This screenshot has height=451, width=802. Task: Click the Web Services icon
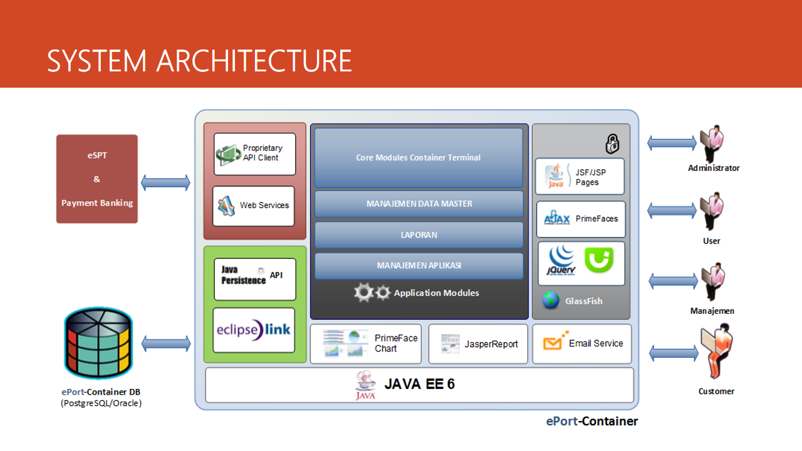(x=226, y=205)
